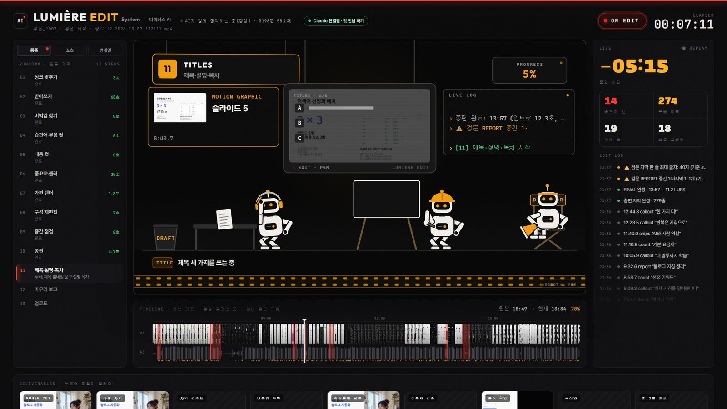Open the 이음새 검증 deliverable card
Screen dimensions: 727x409
tap(440, 400)
